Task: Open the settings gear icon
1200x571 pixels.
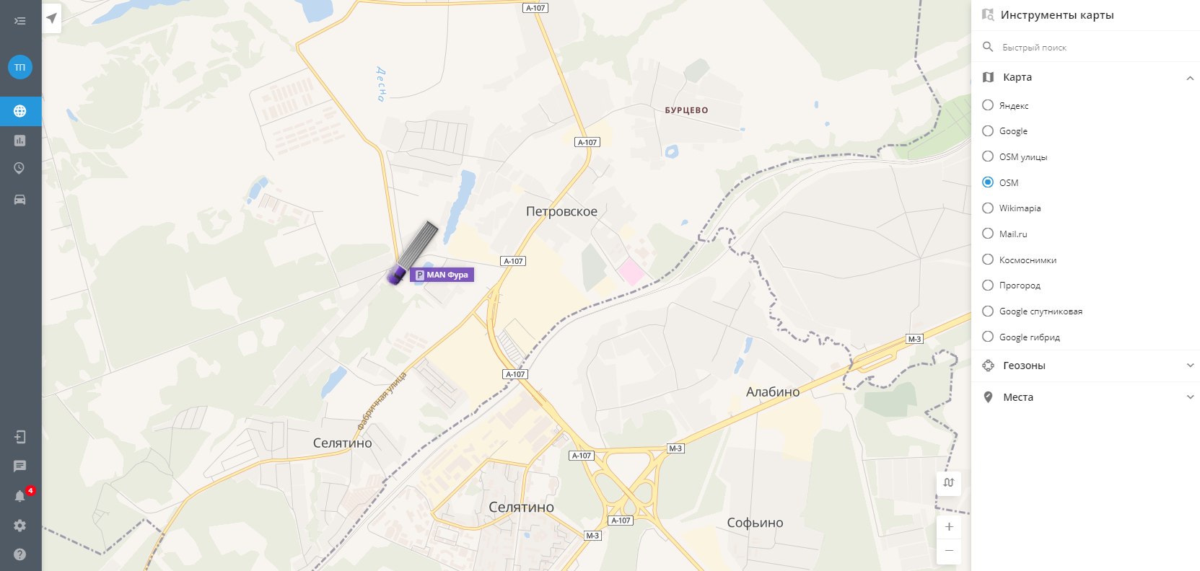Action: coord(20,526)
